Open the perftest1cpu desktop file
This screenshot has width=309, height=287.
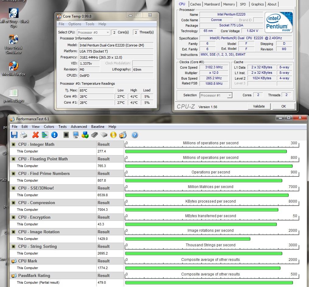point(14,96)
